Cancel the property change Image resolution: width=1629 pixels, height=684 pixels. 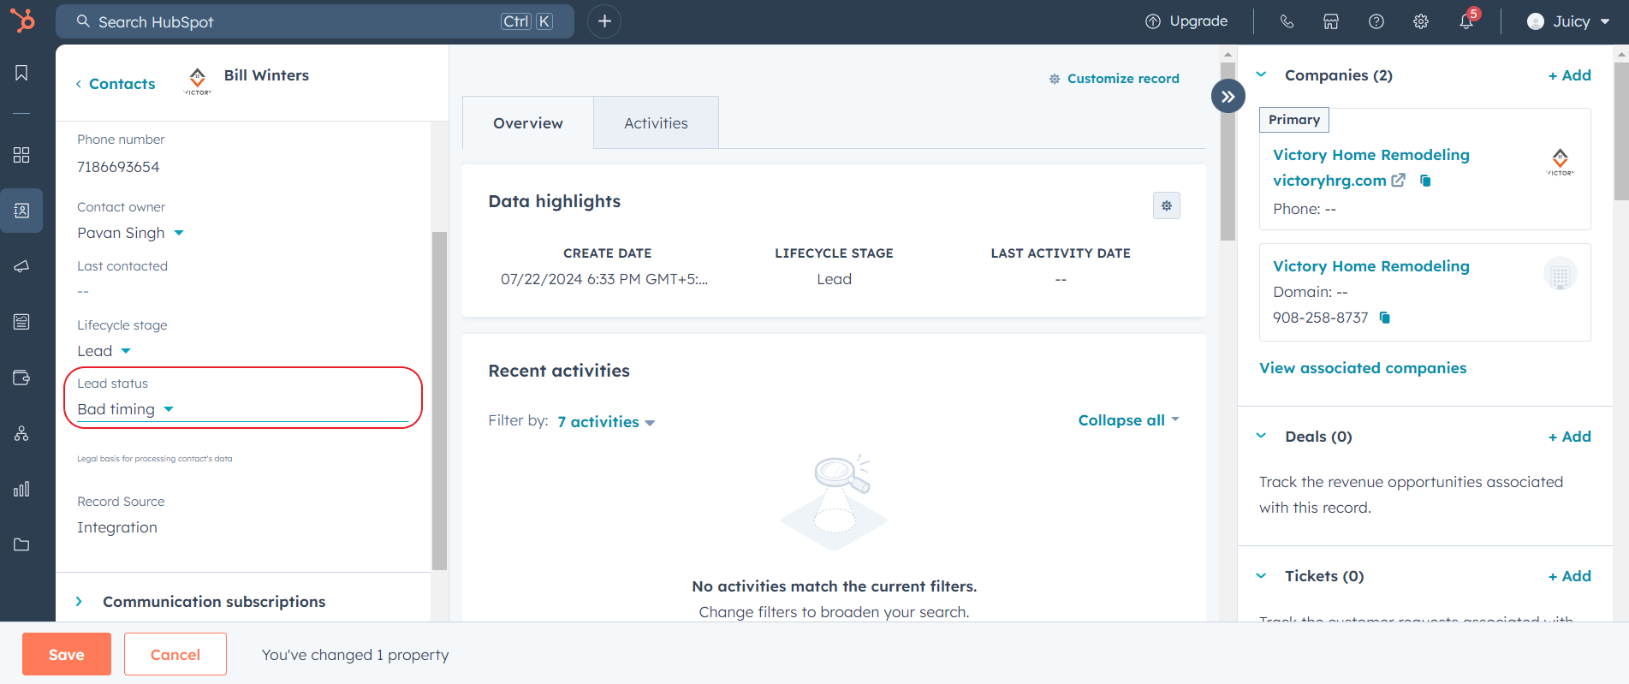175,654
